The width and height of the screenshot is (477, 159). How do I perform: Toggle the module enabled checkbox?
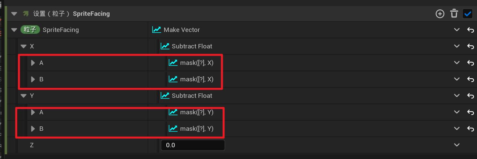(468, 14)
